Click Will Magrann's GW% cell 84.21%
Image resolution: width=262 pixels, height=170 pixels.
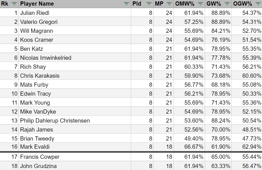tap(221, 31)
